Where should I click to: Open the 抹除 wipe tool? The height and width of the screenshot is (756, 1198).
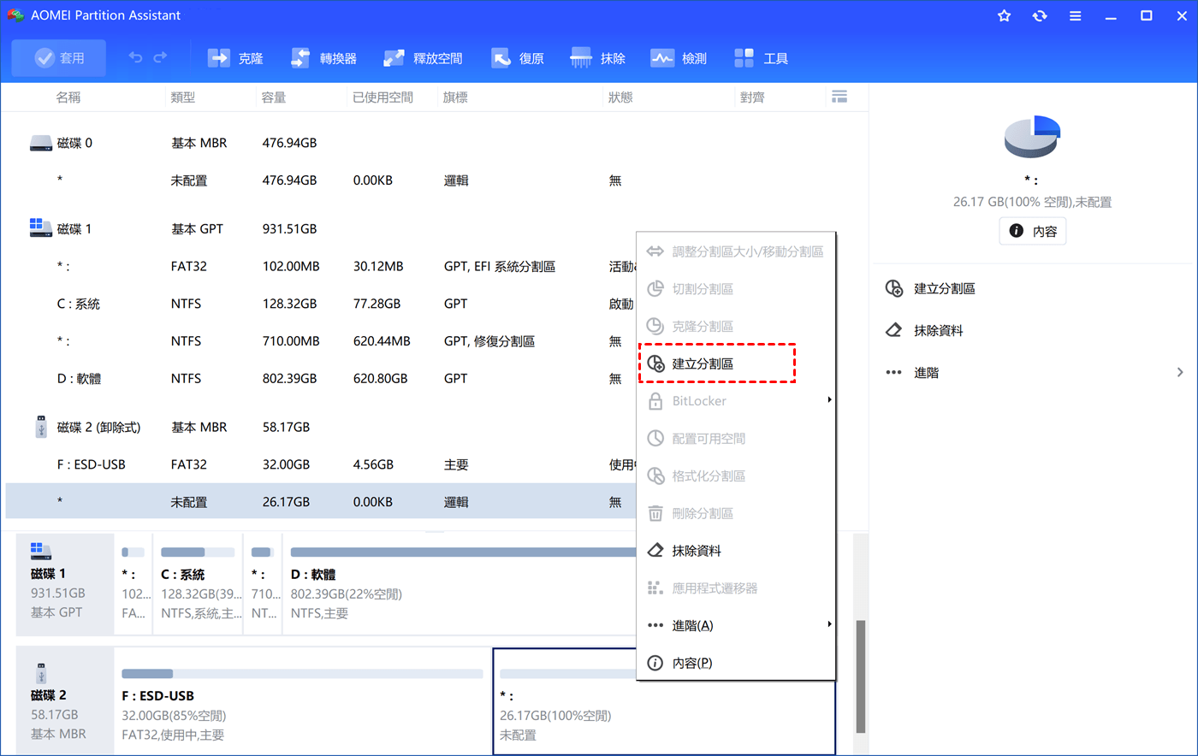[x=597, y=58]
